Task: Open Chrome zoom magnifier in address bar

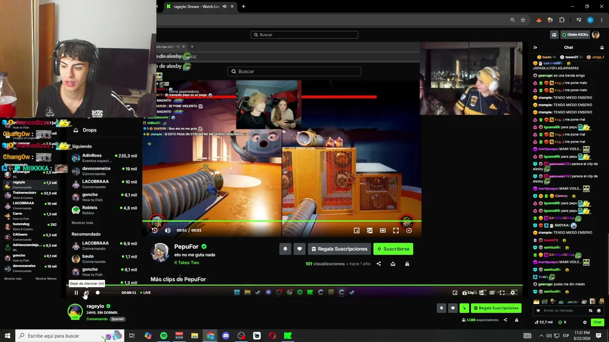Action: (x=512, y=20)
